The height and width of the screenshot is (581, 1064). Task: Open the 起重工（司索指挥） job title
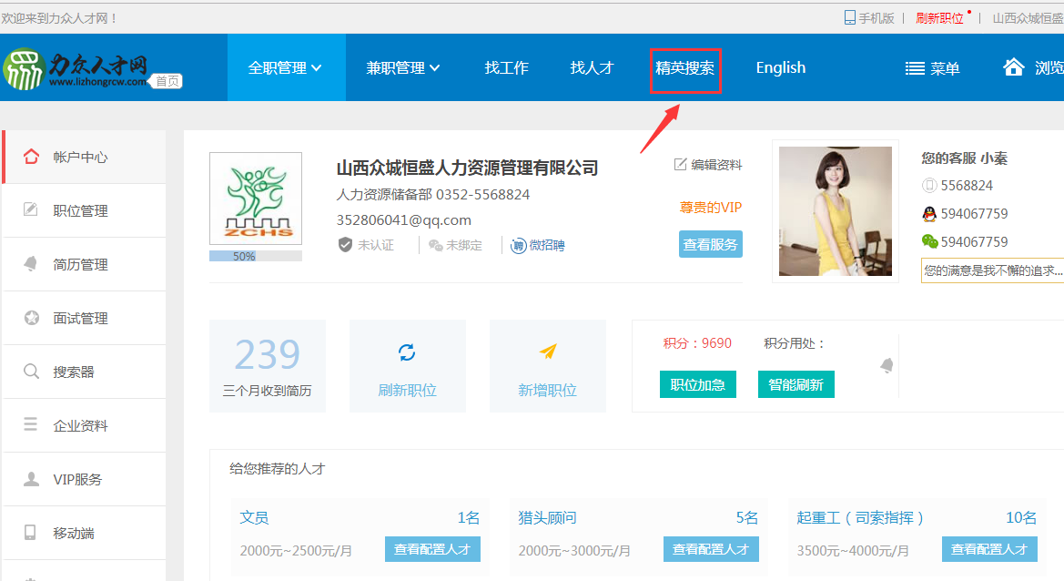[x=860, y=517]
